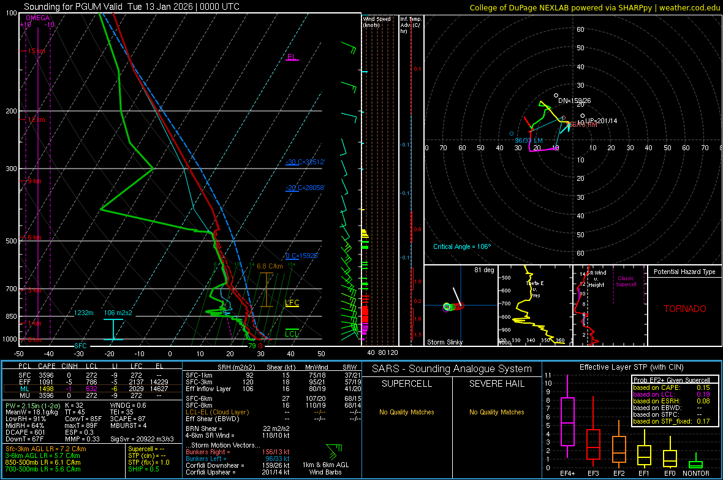
Task: Click the '0 C=15925'' freezing level label
Action: 302,256
